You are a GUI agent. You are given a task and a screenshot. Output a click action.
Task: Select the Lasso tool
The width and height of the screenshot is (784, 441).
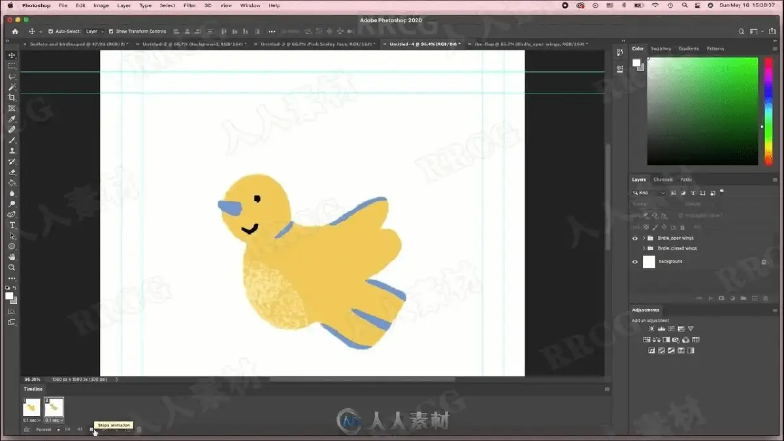[x=12, y=76]
